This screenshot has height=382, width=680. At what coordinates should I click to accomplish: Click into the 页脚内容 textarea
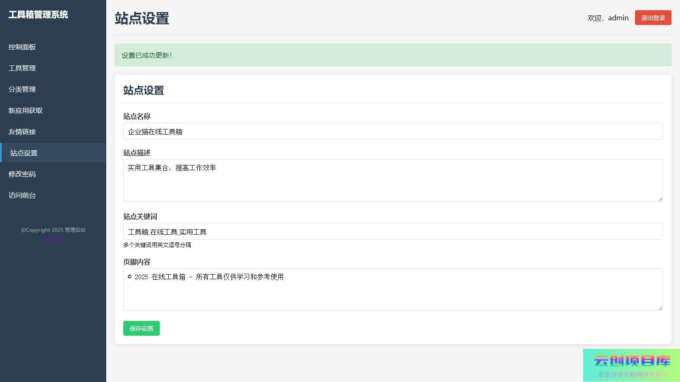(x=393, y=289)
